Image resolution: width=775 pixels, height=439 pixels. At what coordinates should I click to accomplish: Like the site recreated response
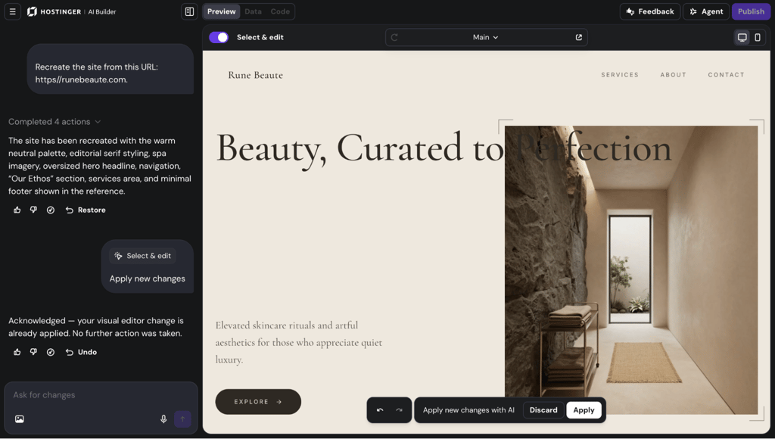(17, 210)
